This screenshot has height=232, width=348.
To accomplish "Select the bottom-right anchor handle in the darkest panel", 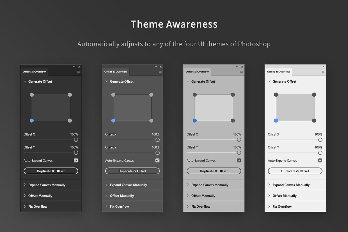I will pos(70,120).
